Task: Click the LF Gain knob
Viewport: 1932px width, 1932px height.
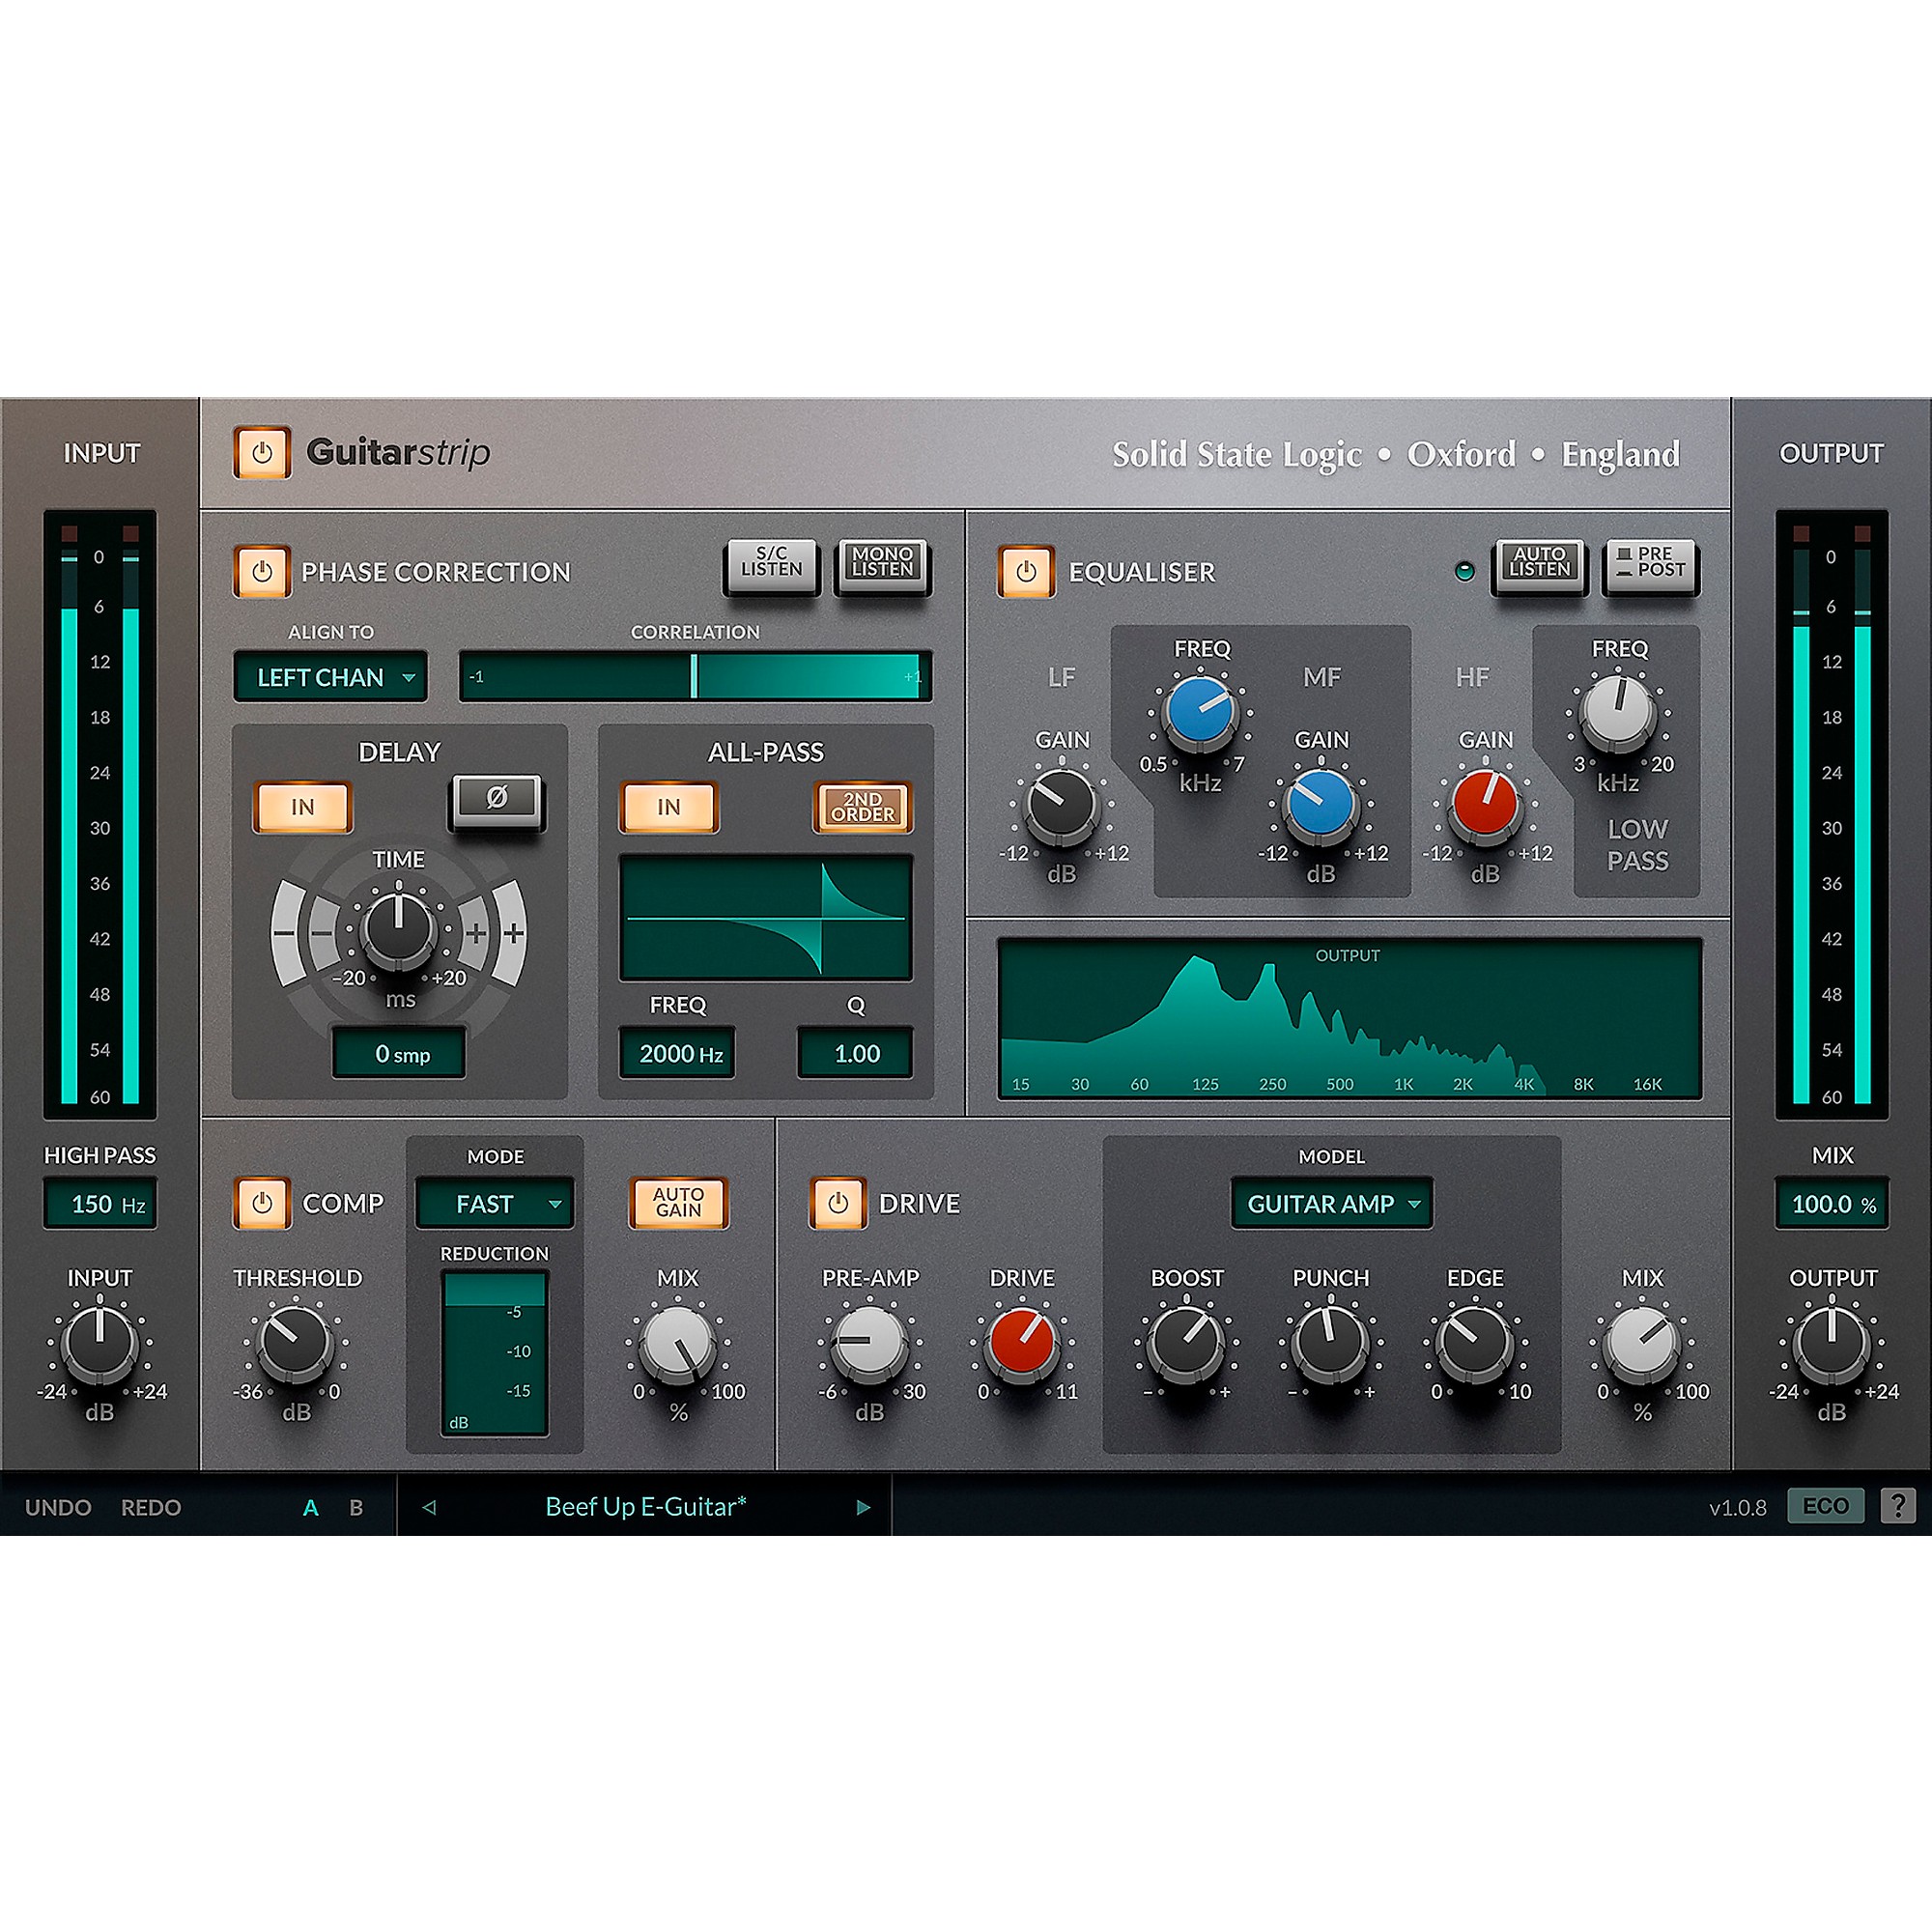Action: click(x=1061, y=805)
